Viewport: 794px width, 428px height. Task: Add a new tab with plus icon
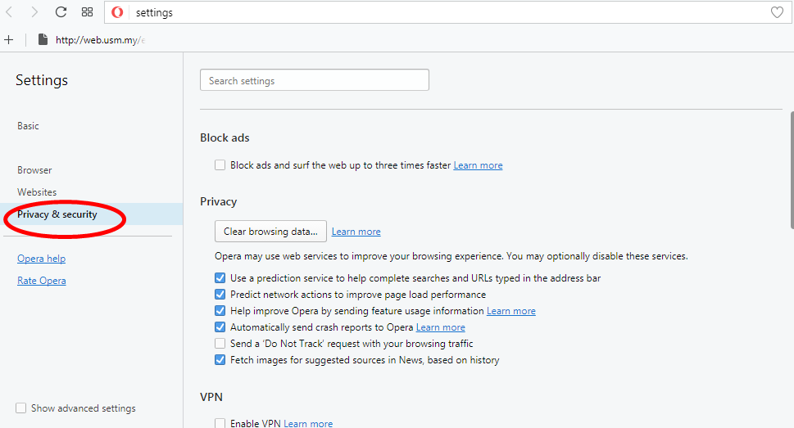pos(9,39)
